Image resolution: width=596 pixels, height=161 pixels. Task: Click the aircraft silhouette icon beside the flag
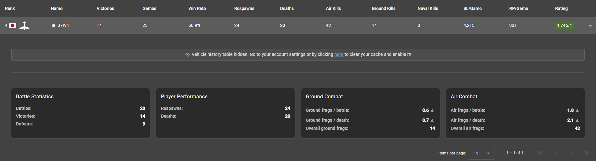(x=24, y=26)
